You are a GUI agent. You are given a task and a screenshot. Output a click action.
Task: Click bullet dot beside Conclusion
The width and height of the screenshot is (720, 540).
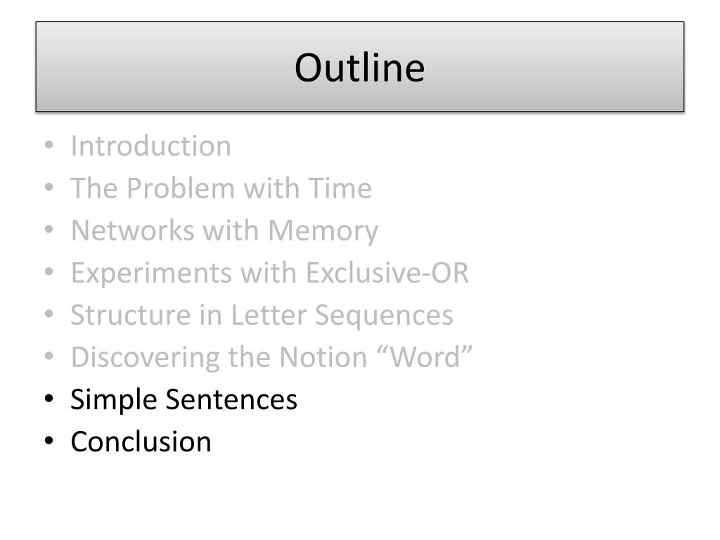49,442
